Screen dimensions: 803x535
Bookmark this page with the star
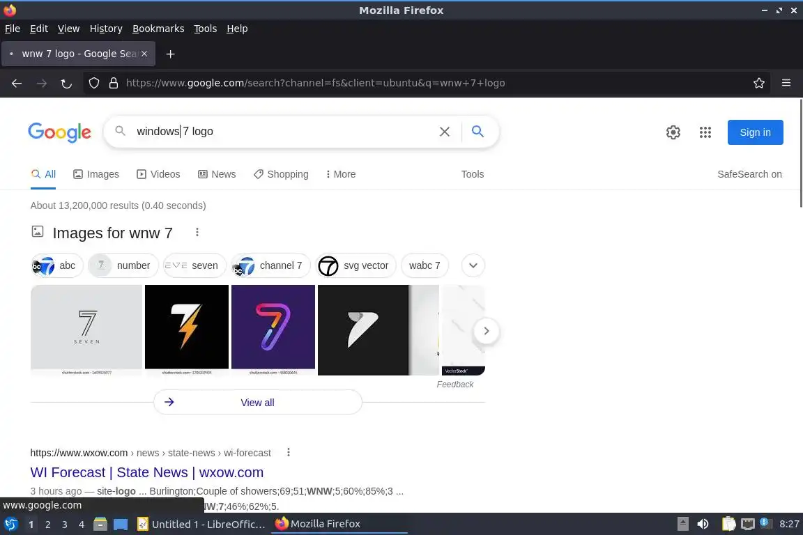pyautogui.click(x=759, y=83)
